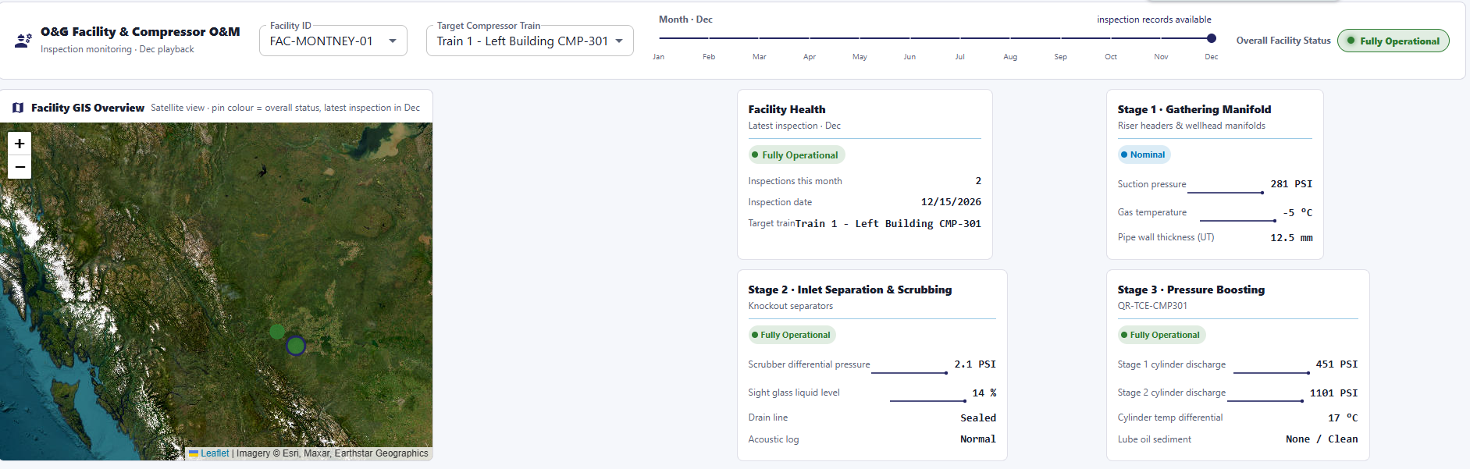
Task: Click the inspection records available label
Action: point(1154,20)
